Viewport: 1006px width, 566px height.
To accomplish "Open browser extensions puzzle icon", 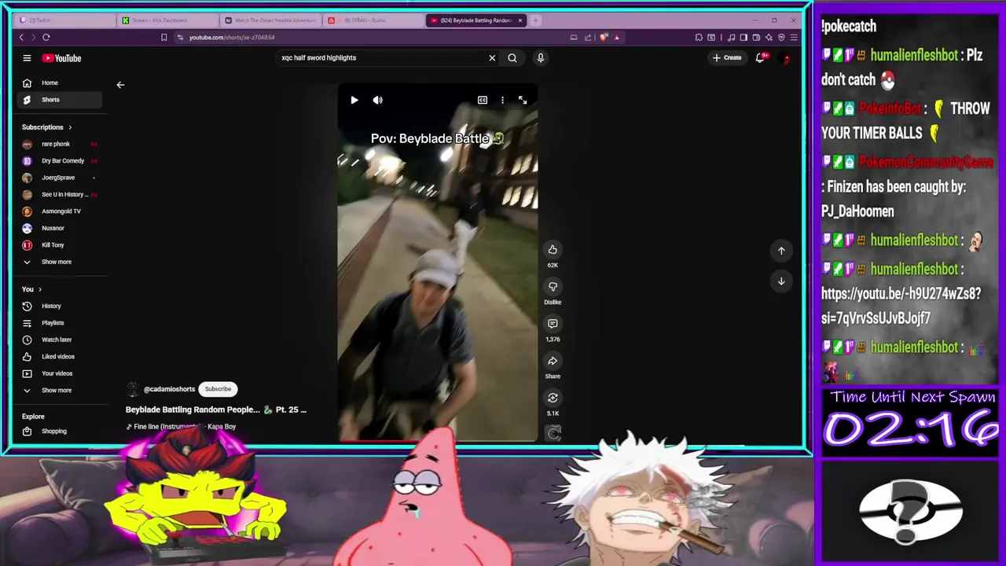I will [699, 37].
